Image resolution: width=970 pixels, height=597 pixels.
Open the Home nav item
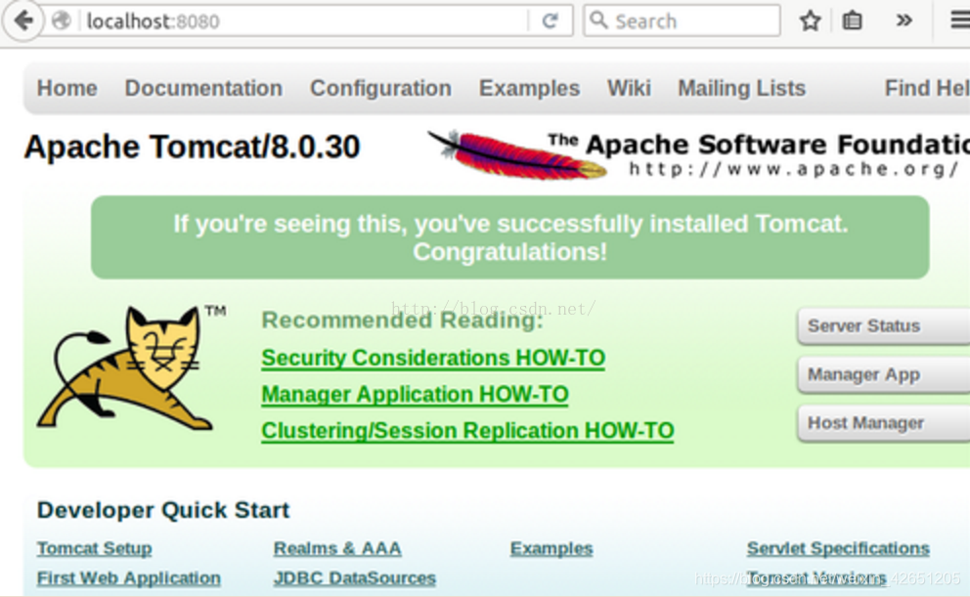(x=66, y=88)
